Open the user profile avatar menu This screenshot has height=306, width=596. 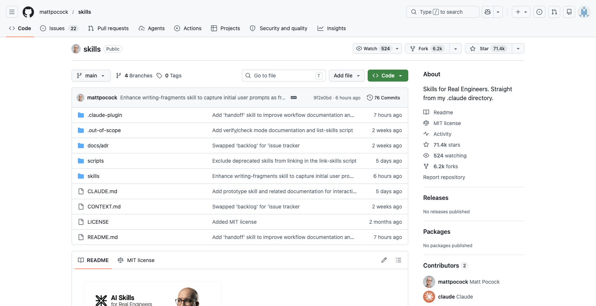pyautogui.click(x=584, y=12)
